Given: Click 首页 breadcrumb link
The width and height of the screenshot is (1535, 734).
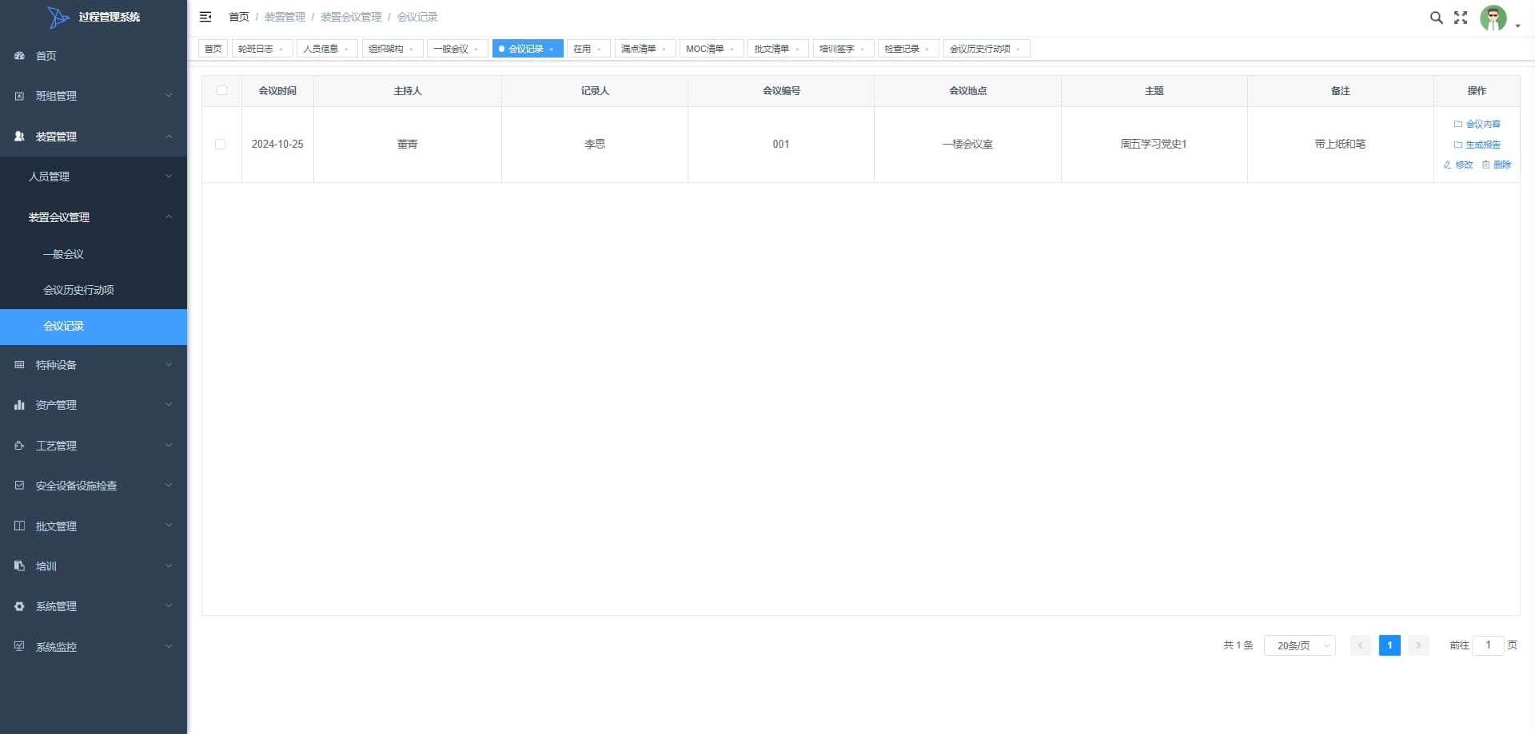Looking at the screenshot, I should pos(239,17).
